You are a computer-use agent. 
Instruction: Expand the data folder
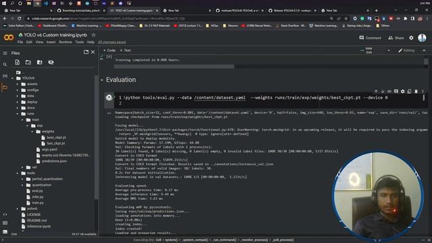coord(18,96)
